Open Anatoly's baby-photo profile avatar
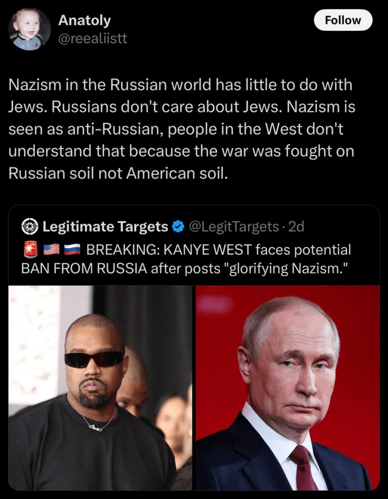Image resolution: width=388 pixels, height=499 pixels. coord(30,29)
